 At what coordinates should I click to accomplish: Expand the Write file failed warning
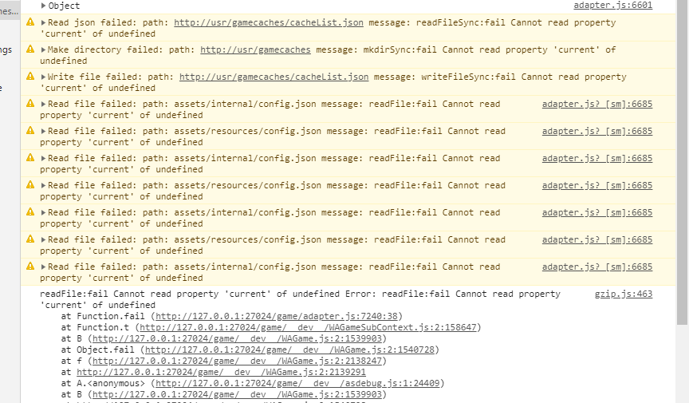point(44,77)
